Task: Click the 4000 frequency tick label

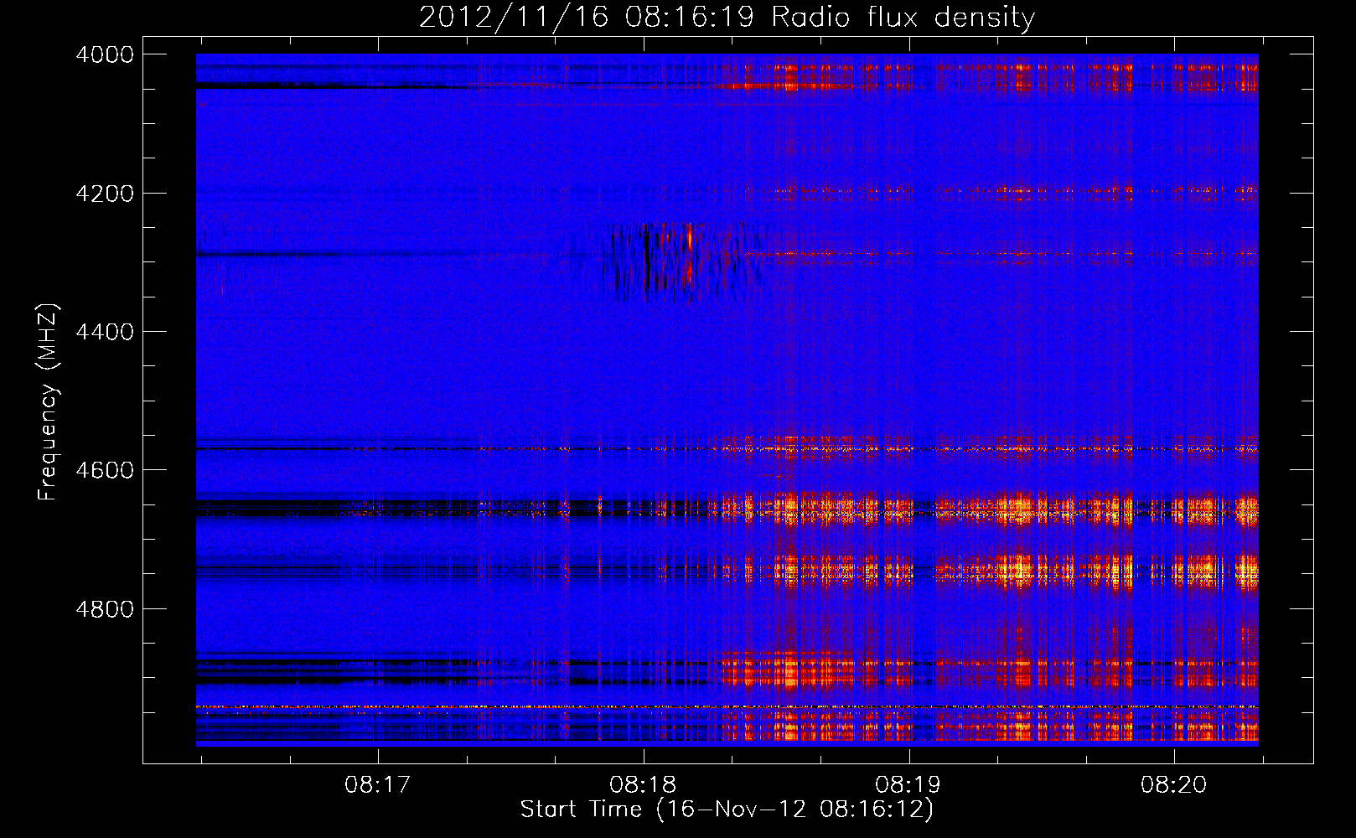Action: point(105,54)
